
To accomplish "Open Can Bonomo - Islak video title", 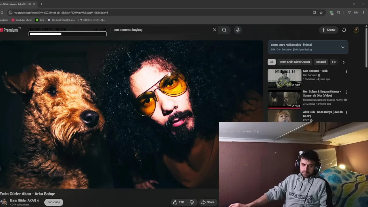I will pyautogui.click(x=315, y=71).
